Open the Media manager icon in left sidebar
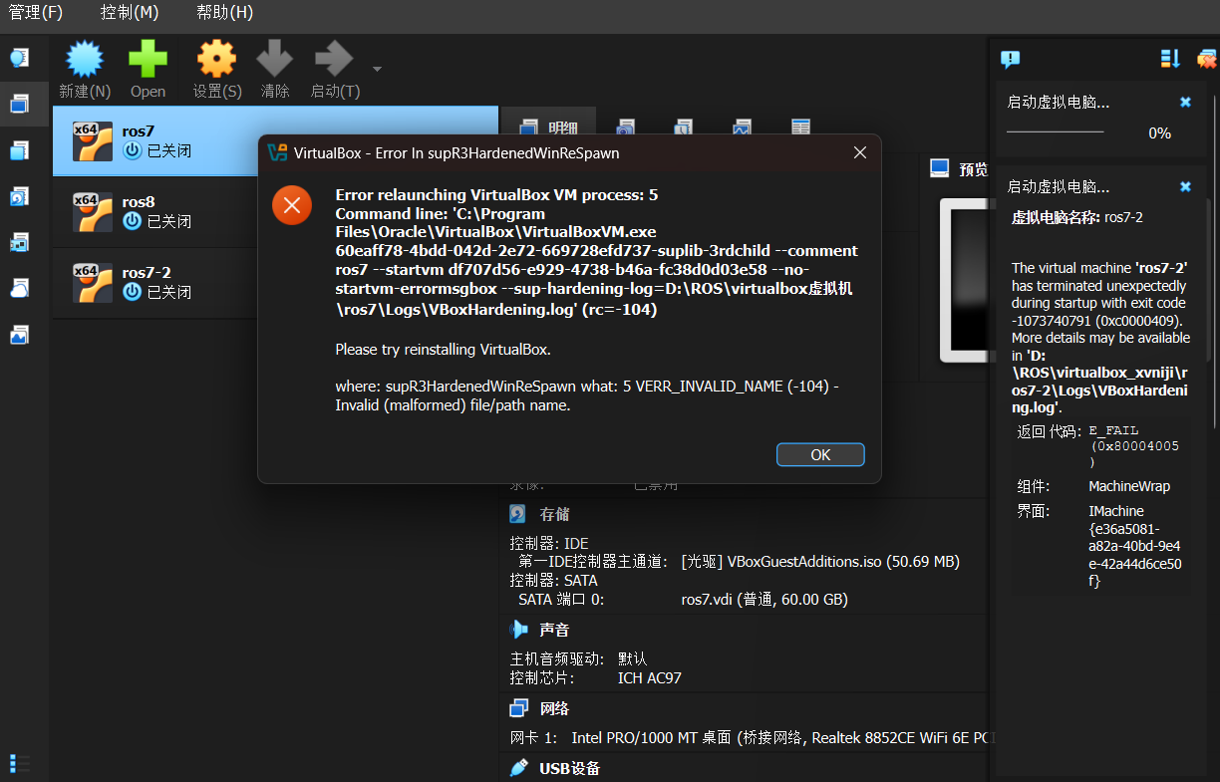 (20, 196)
